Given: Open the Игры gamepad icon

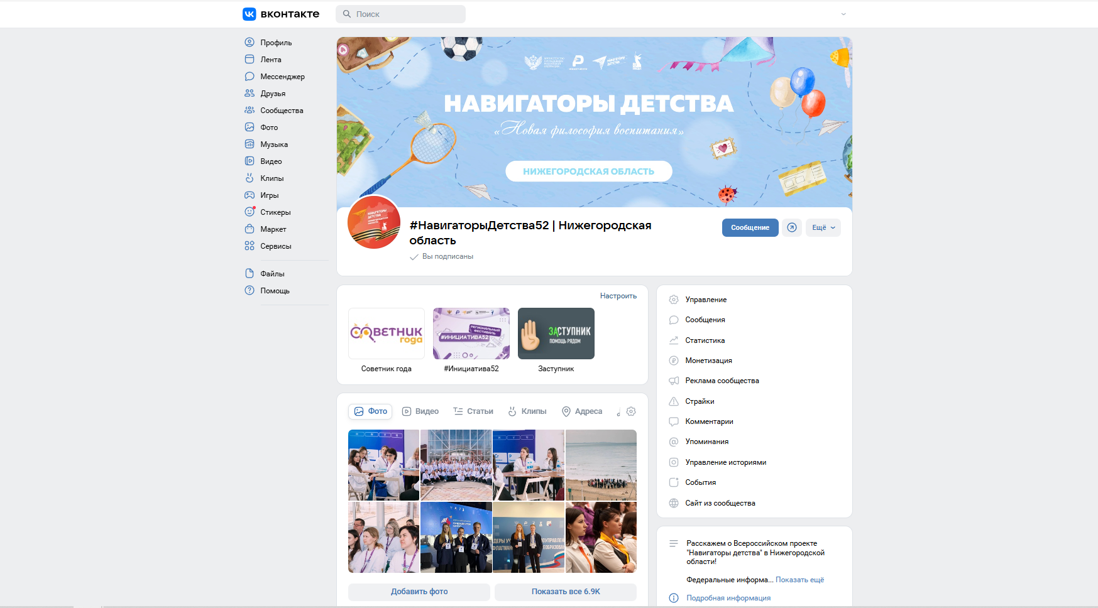Looking at the screenshot, I should click(250, 195).
